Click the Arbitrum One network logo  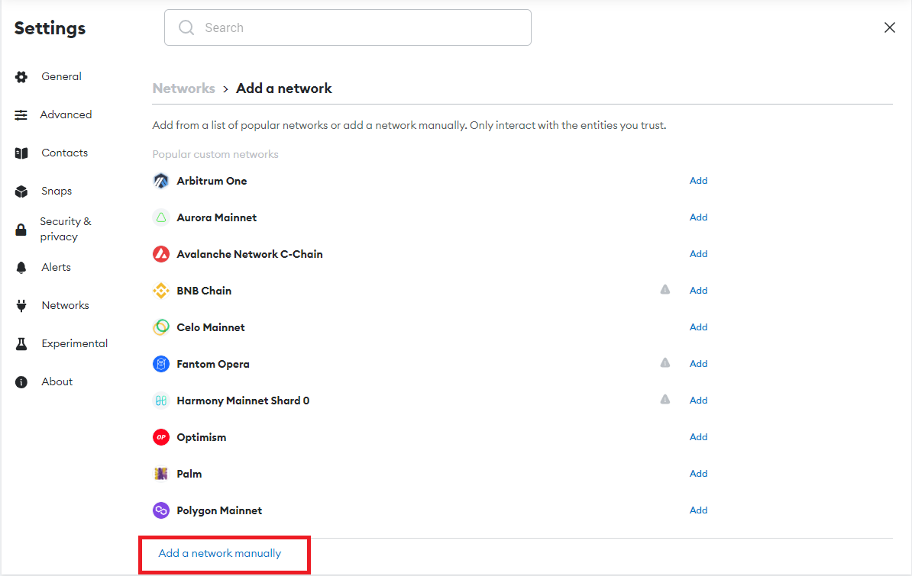pyautogui.click(x=160, y=181)
